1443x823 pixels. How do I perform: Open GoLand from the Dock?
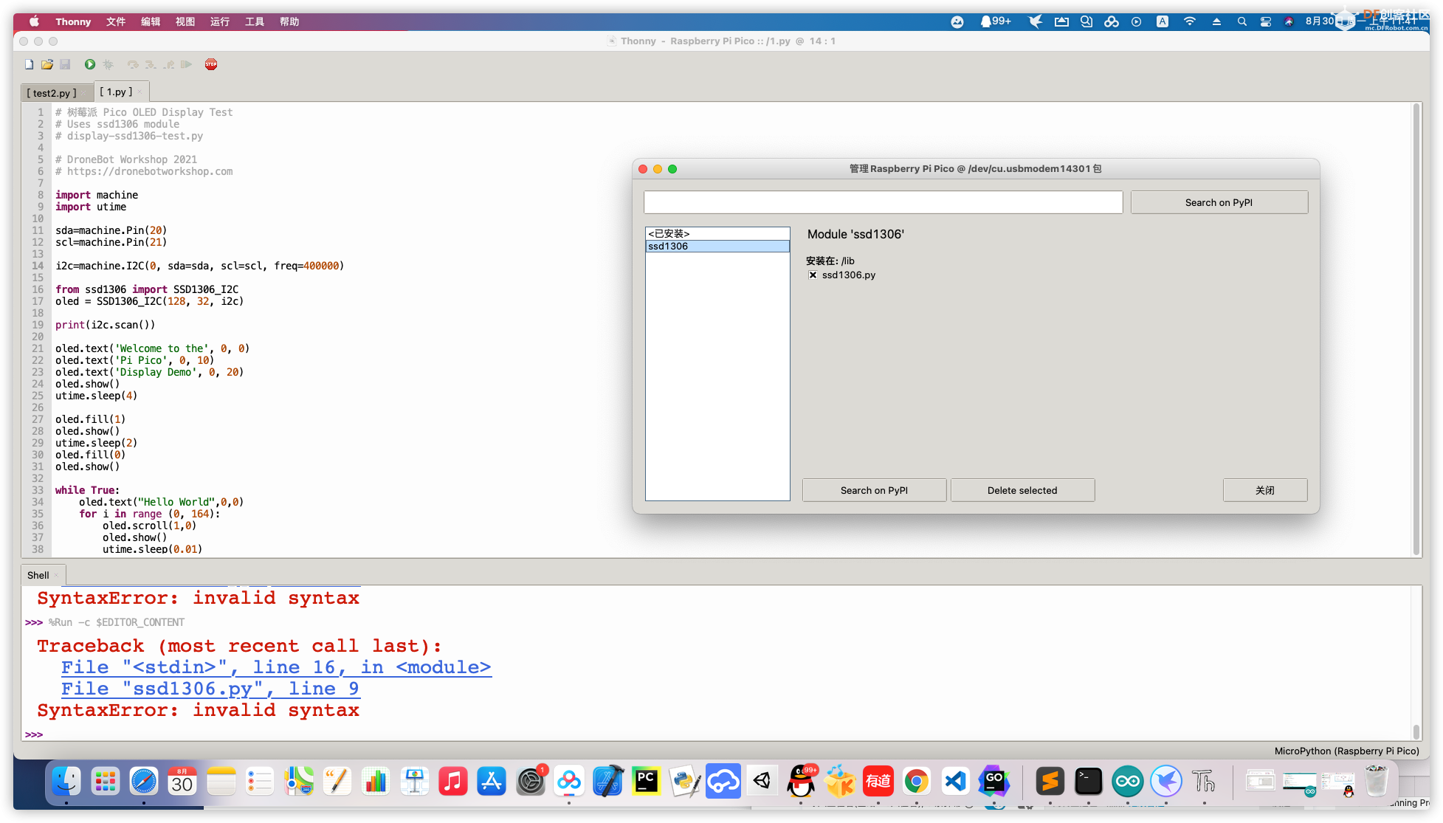(994, 781)
